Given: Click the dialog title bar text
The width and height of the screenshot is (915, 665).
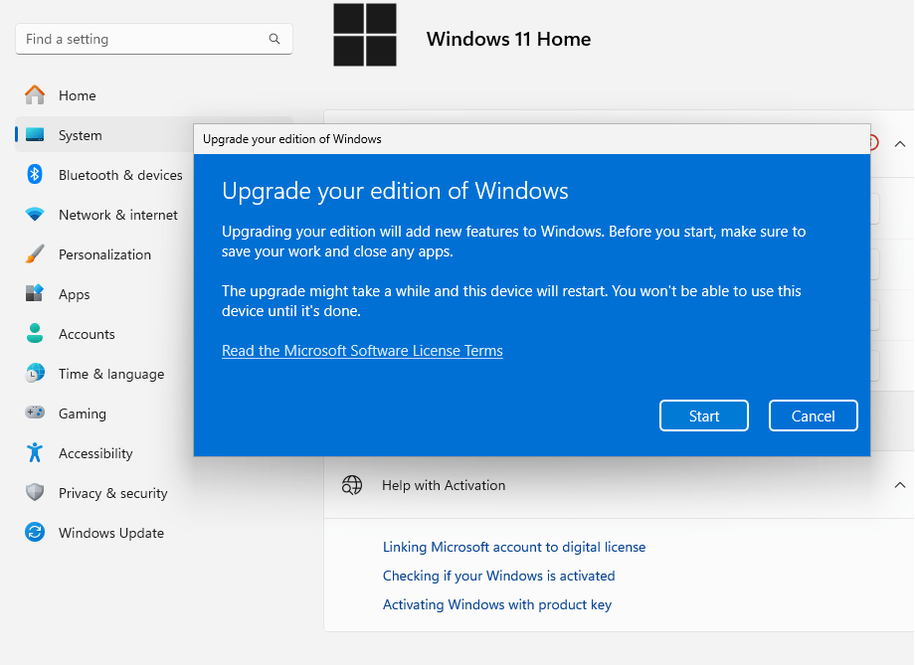Looking at the screenshot, I should coord(292,139).
